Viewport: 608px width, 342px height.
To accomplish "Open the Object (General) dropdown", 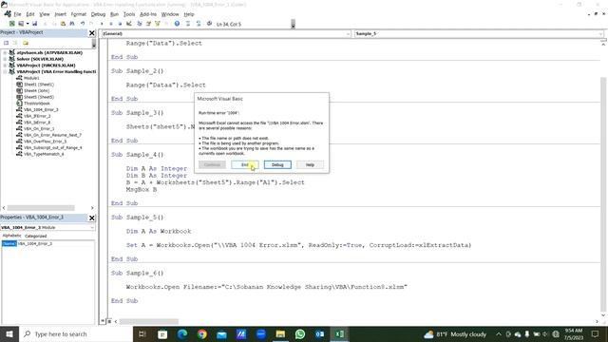I will point(348,34).
